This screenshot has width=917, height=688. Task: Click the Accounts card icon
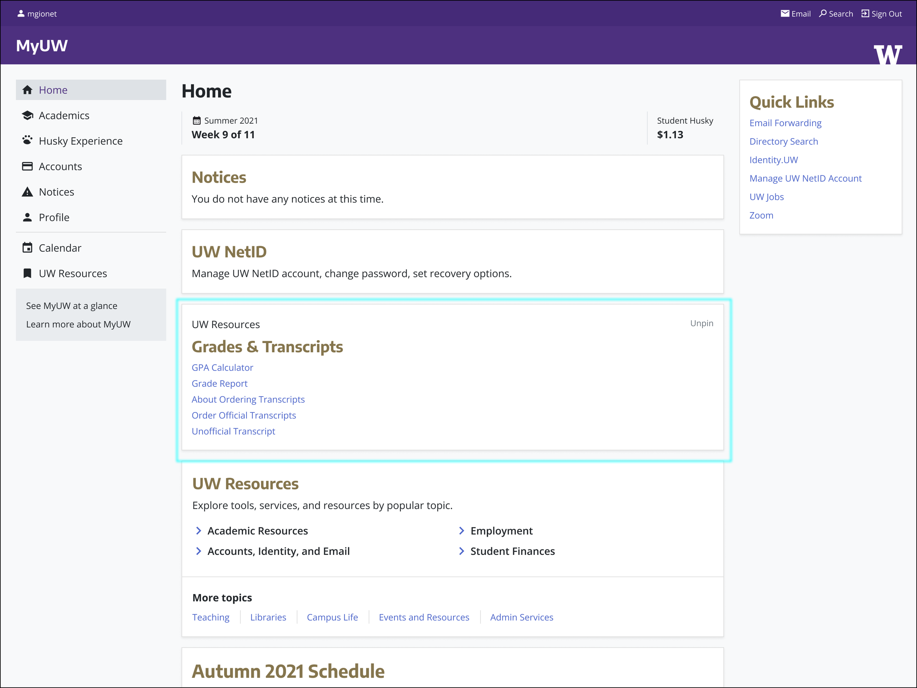pyautogui.click(x=28, y=166)
